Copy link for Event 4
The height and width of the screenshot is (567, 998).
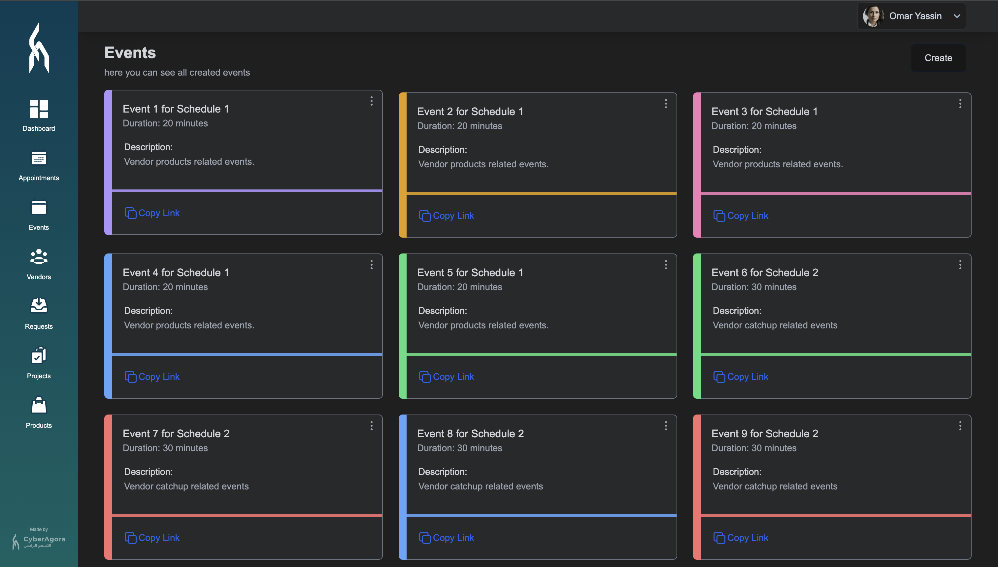pos(152,377)
